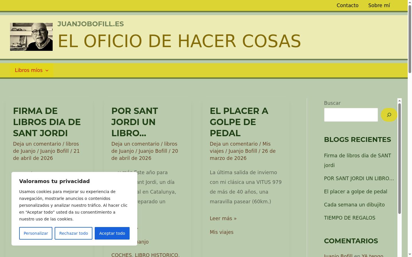
Task: Open post FIRMA DE LIBROS DIA DE SANT JORDI
Action: pyautogui.click(x=47, y=122)
